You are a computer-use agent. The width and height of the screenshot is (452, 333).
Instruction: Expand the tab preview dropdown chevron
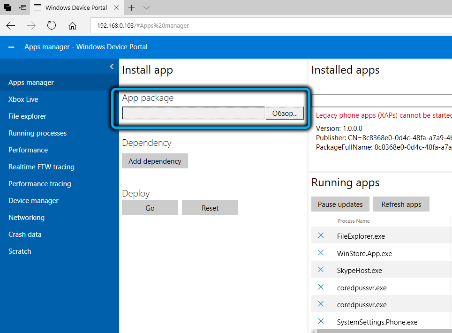[x=146, y=8]
